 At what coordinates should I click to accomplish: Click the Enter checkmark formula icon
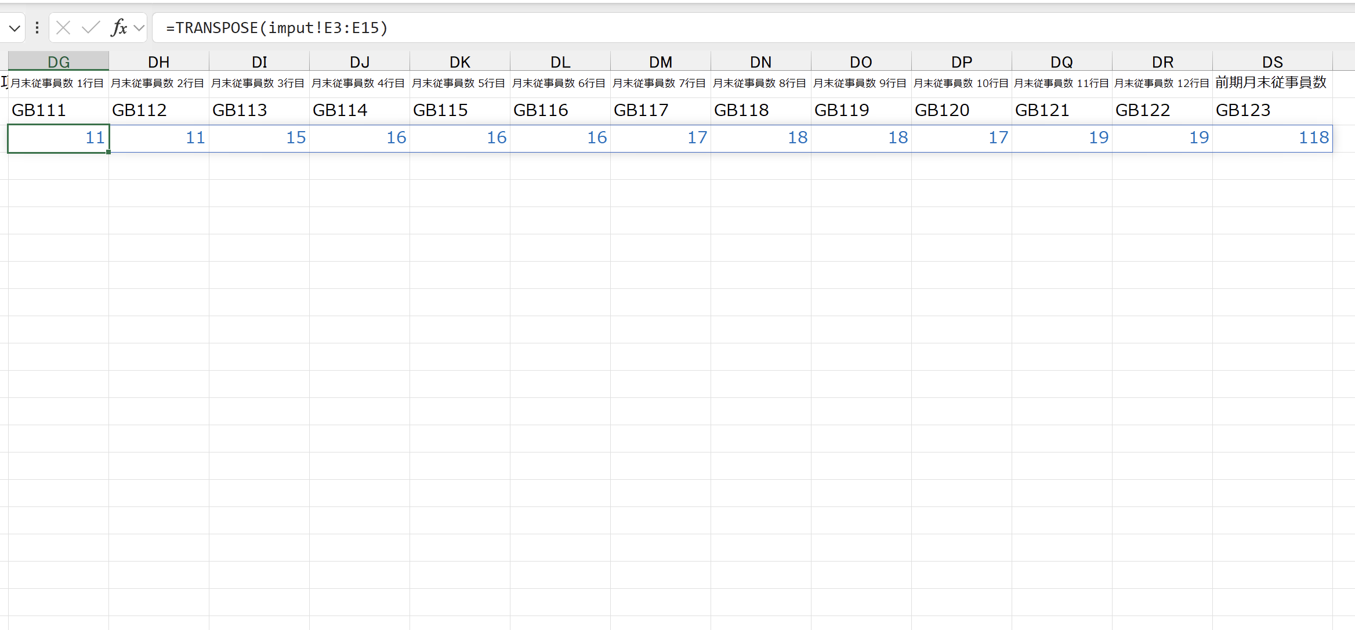(x=90, y=27)
